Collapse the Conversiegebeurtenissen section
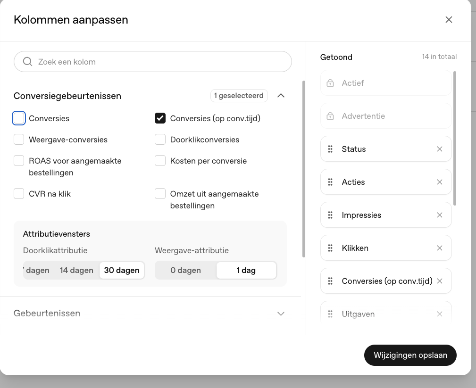This screenshot has height=388, width=476. 281,96
